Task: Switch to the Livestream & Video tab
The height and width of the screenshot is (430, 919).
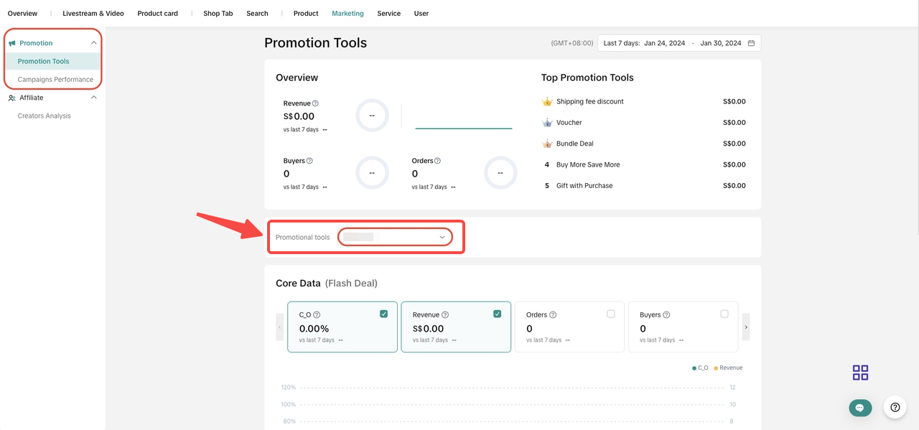Action: tap(93, 14)
